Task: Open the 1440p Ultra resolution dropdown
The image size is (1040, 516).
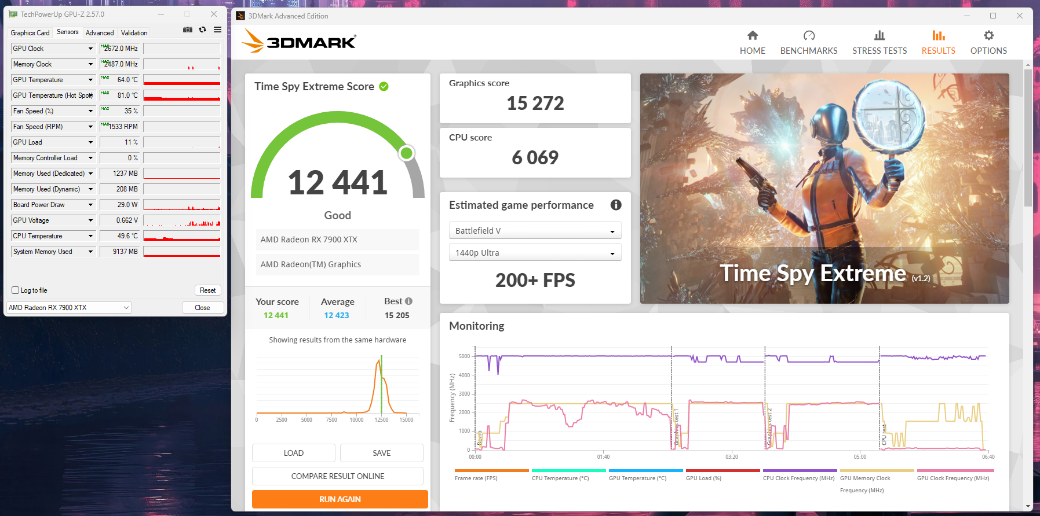Action: pos(535,252)
